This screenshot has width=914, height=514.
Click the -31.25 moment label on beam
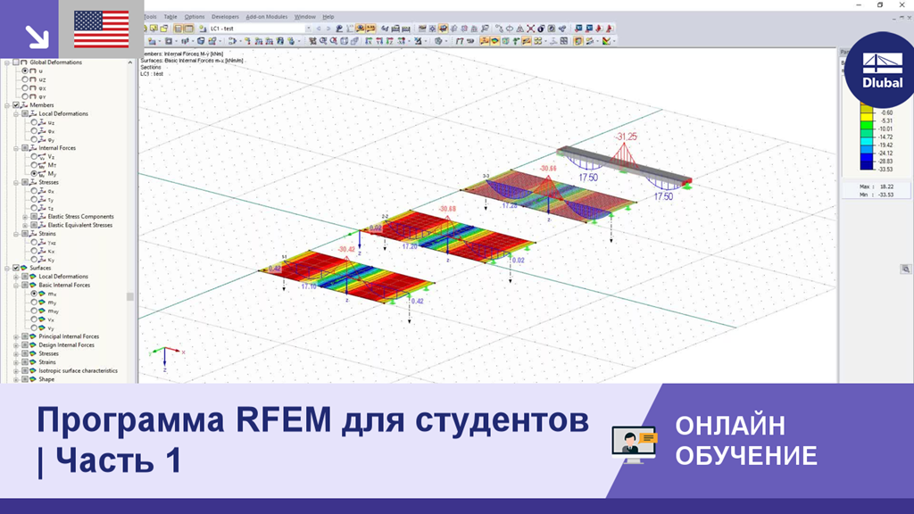626,137
